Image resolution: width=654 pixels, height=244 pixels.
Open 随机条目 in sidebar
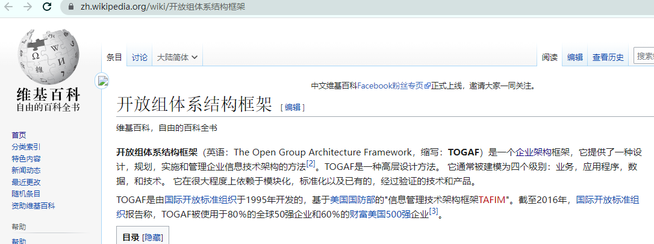26,194
